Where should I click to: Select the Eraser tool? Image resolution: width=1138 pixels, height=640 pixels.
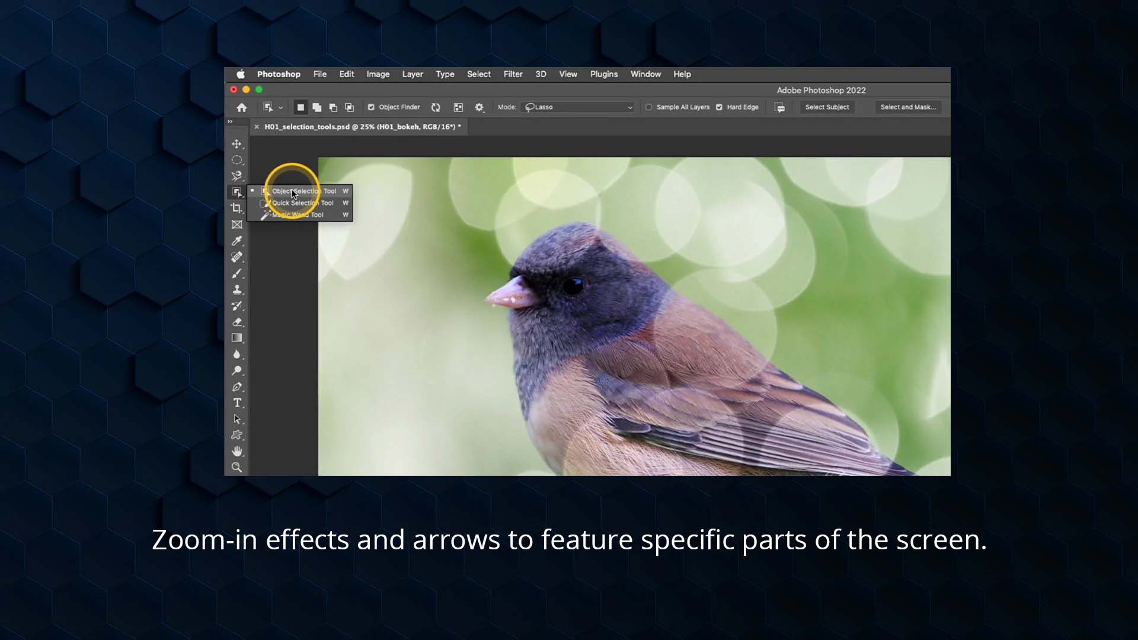click(237, 322)
